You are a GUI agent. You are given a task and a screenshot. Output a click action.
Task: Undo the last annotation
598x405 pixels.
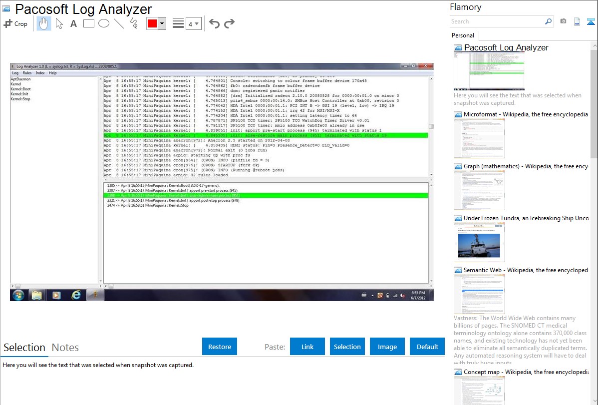coord(214,23)
